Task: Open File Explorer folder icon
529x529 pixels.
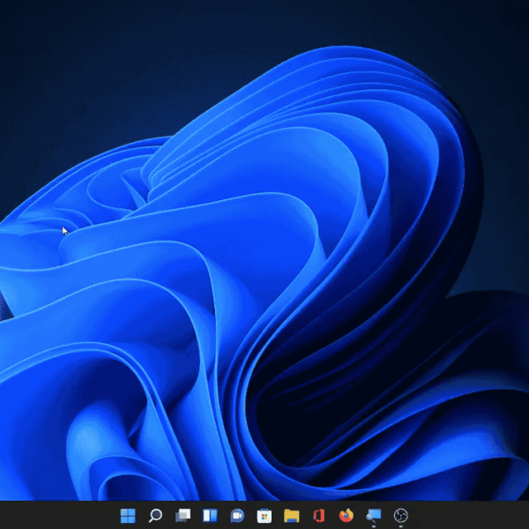Action: pyautogui.click(x=292, y=516)
